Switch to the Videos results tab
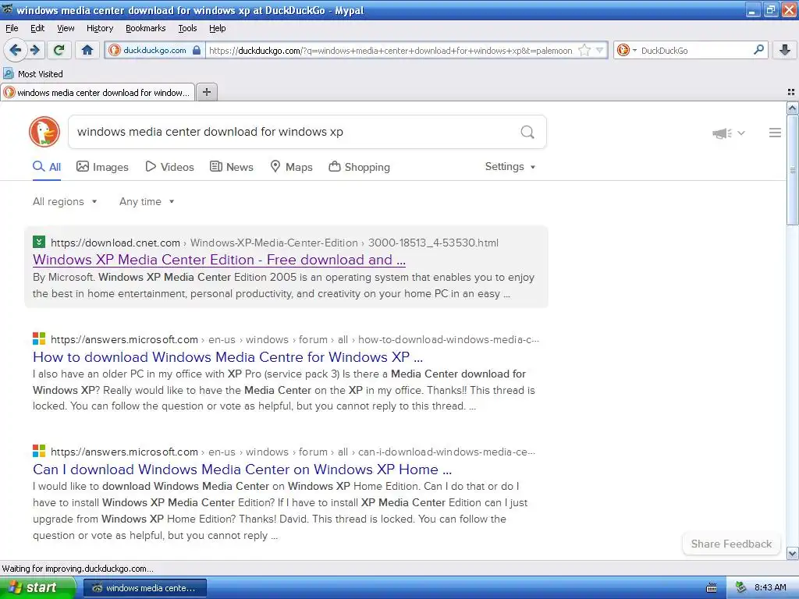Image resolution: width=799 pixels, height=599 pixels. (x=169, y=167)
